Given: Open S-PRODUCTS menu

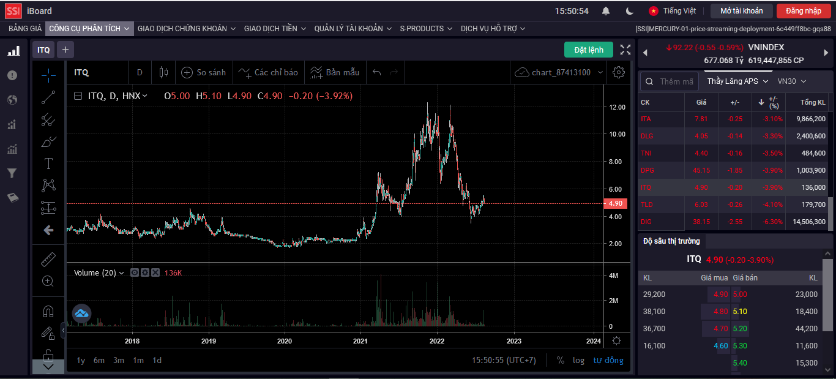Looking at the screenshot, I should coord(426,28).
